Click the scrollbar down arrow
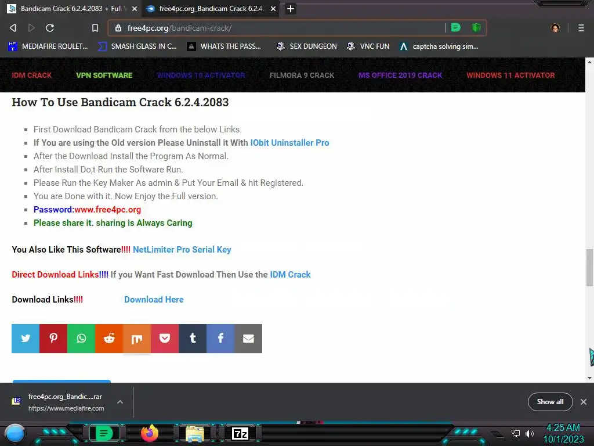Viewport: 594px width, 446px height. [x=589, y=377]
